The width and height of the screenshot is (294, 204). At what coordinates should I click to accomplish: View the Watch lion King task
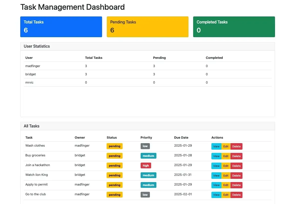[216, 176]
